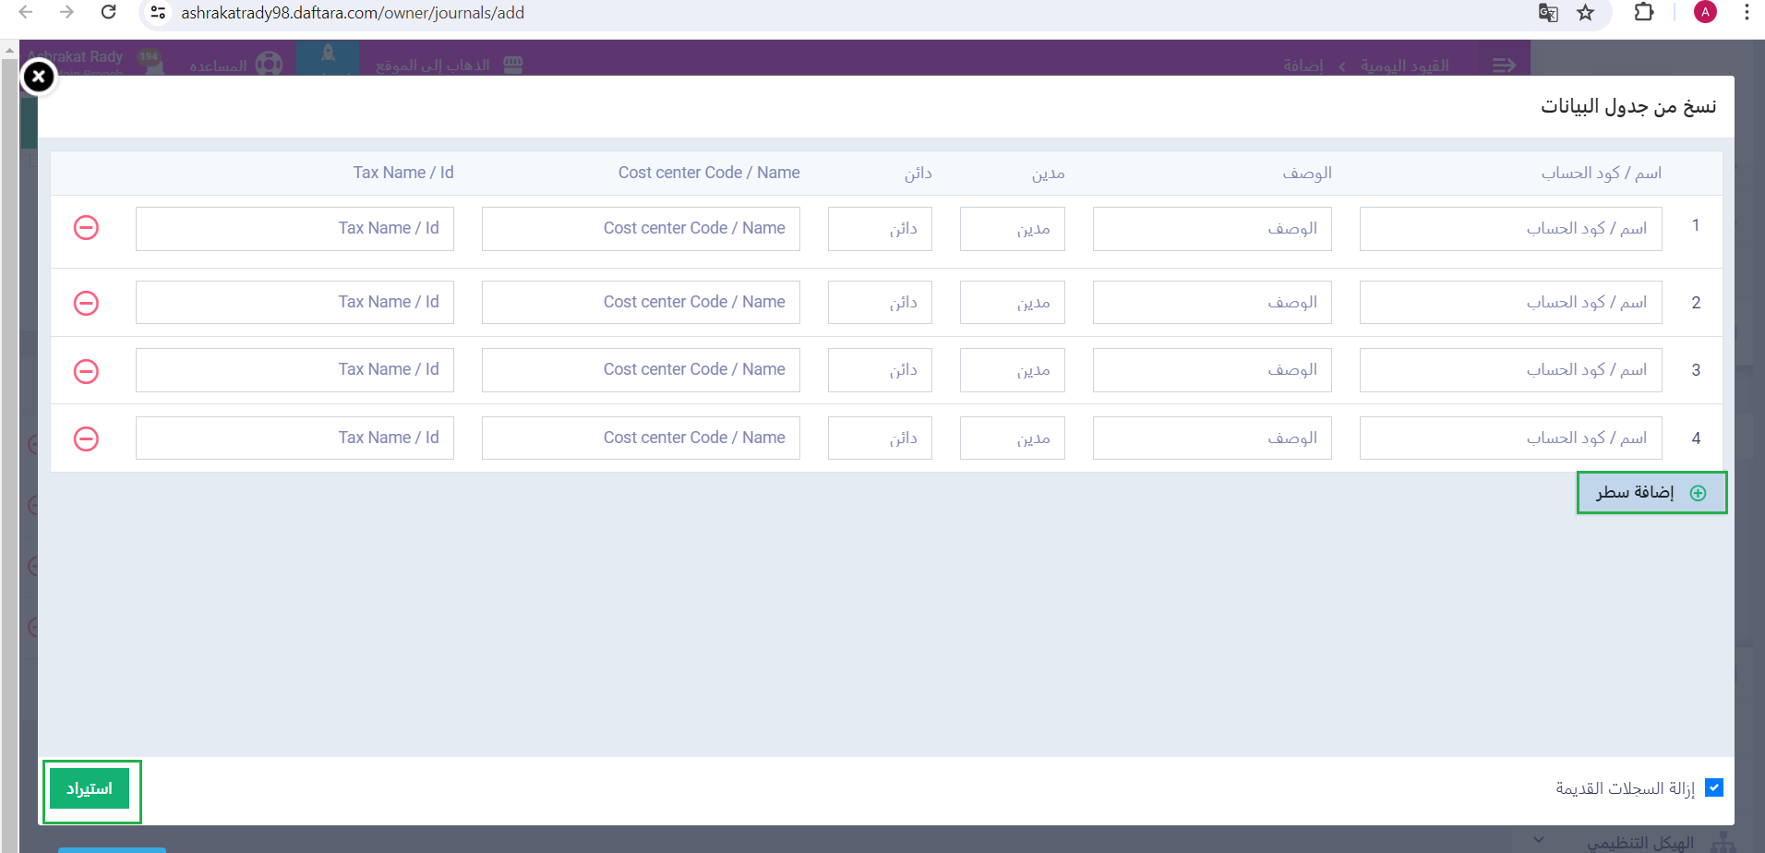Uncheck the إزالة السجلات القديمة checkbox
The image size is (1765, 853).
pyautogui.click(x=1714, y=787)
